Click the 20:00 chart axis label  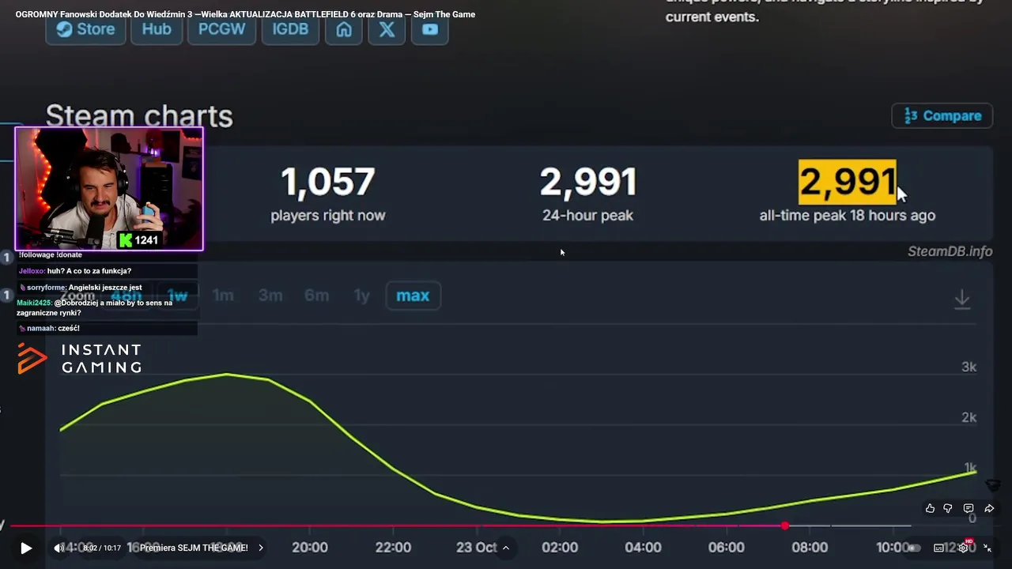tap(309, 548)
